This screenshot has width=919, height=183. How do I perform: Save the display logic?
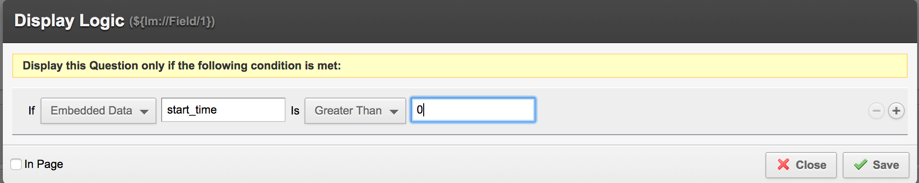click(876, 165)
